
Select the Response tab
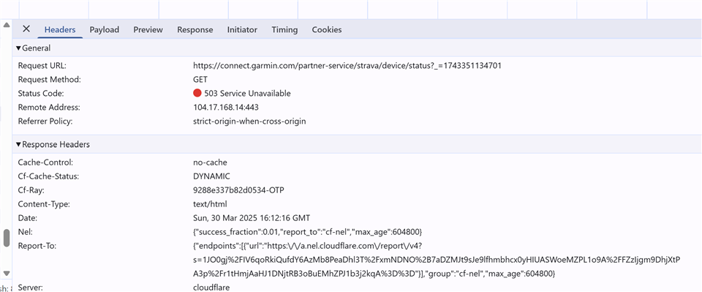(195, 29)
